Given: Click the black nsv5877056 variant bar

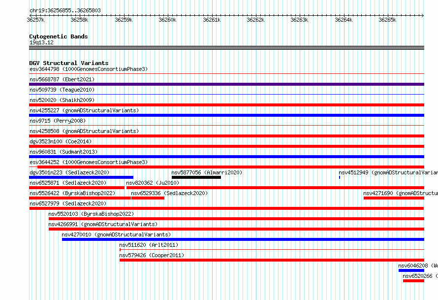Looking at the screenshot, I should (x=196, y=177).
